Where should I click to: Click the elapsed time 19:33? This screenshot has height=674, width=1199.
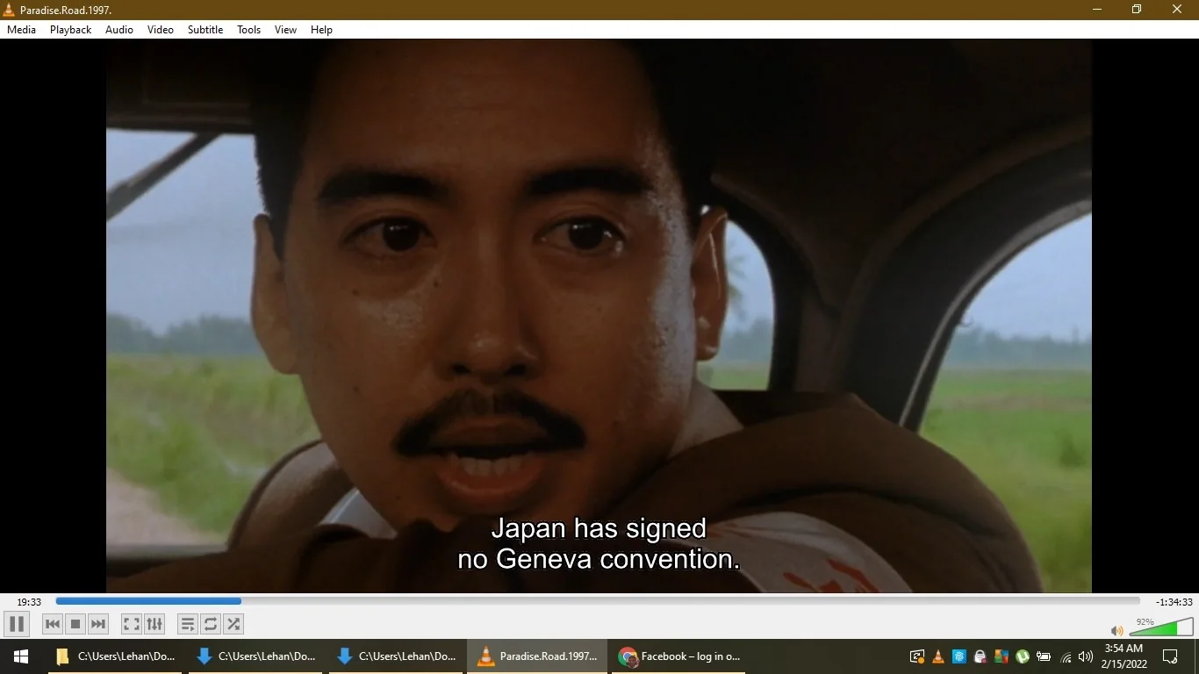[29, 602]
